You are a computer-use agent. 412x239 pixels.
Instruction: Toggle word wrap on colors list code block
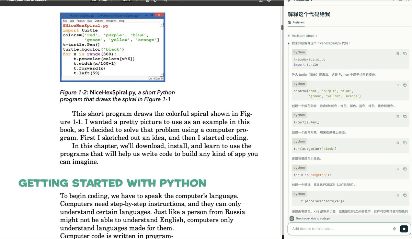click(x=398, y=85)
